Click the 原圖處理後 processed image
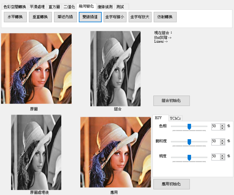Image resolution: width=234 pixels, height=195 pixels. coord(36,152)
